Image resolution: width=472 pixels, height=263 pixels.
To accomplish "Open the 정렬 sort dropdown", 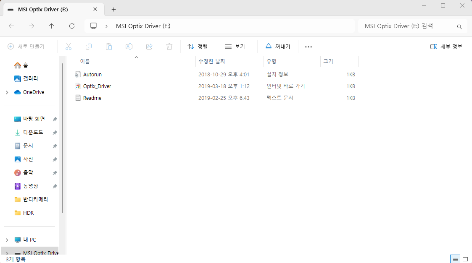I will 198,47.
